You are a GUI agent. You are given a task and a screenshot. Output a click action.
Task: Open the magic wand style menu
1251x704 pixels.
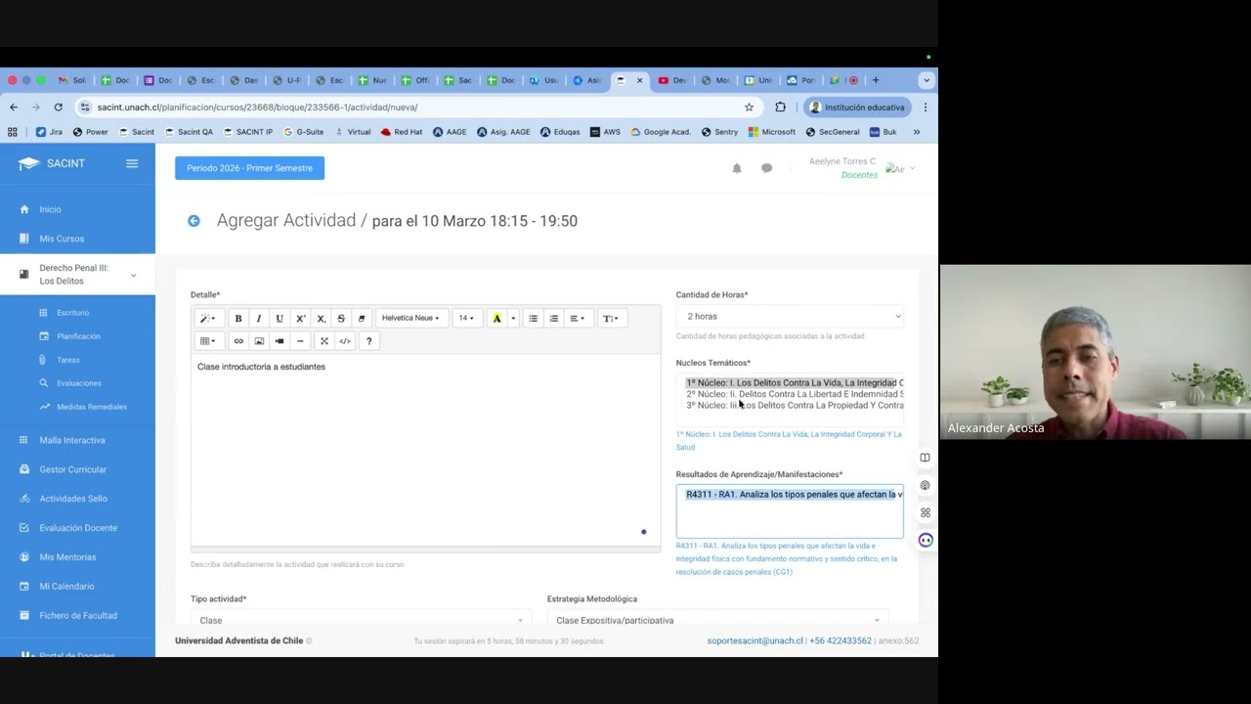pyautogui.click(x=207, y=318)
